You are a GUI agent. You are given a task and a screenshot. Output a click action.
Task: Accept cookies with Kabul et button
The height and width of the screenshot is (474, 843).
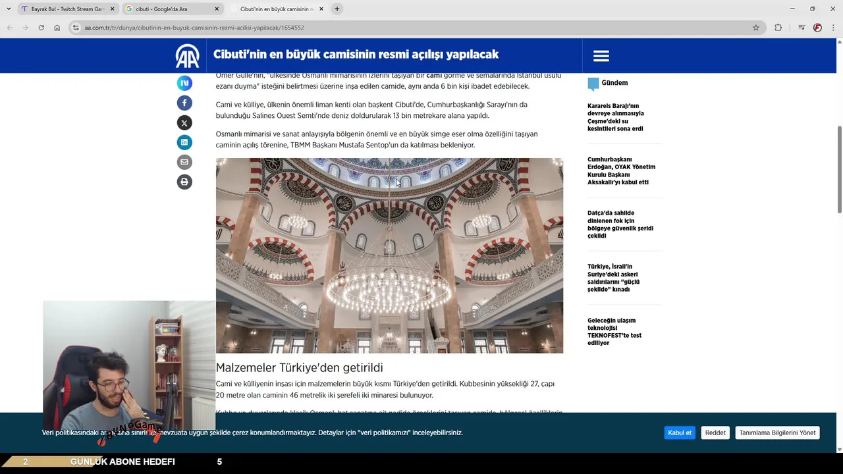click(680, 433)
